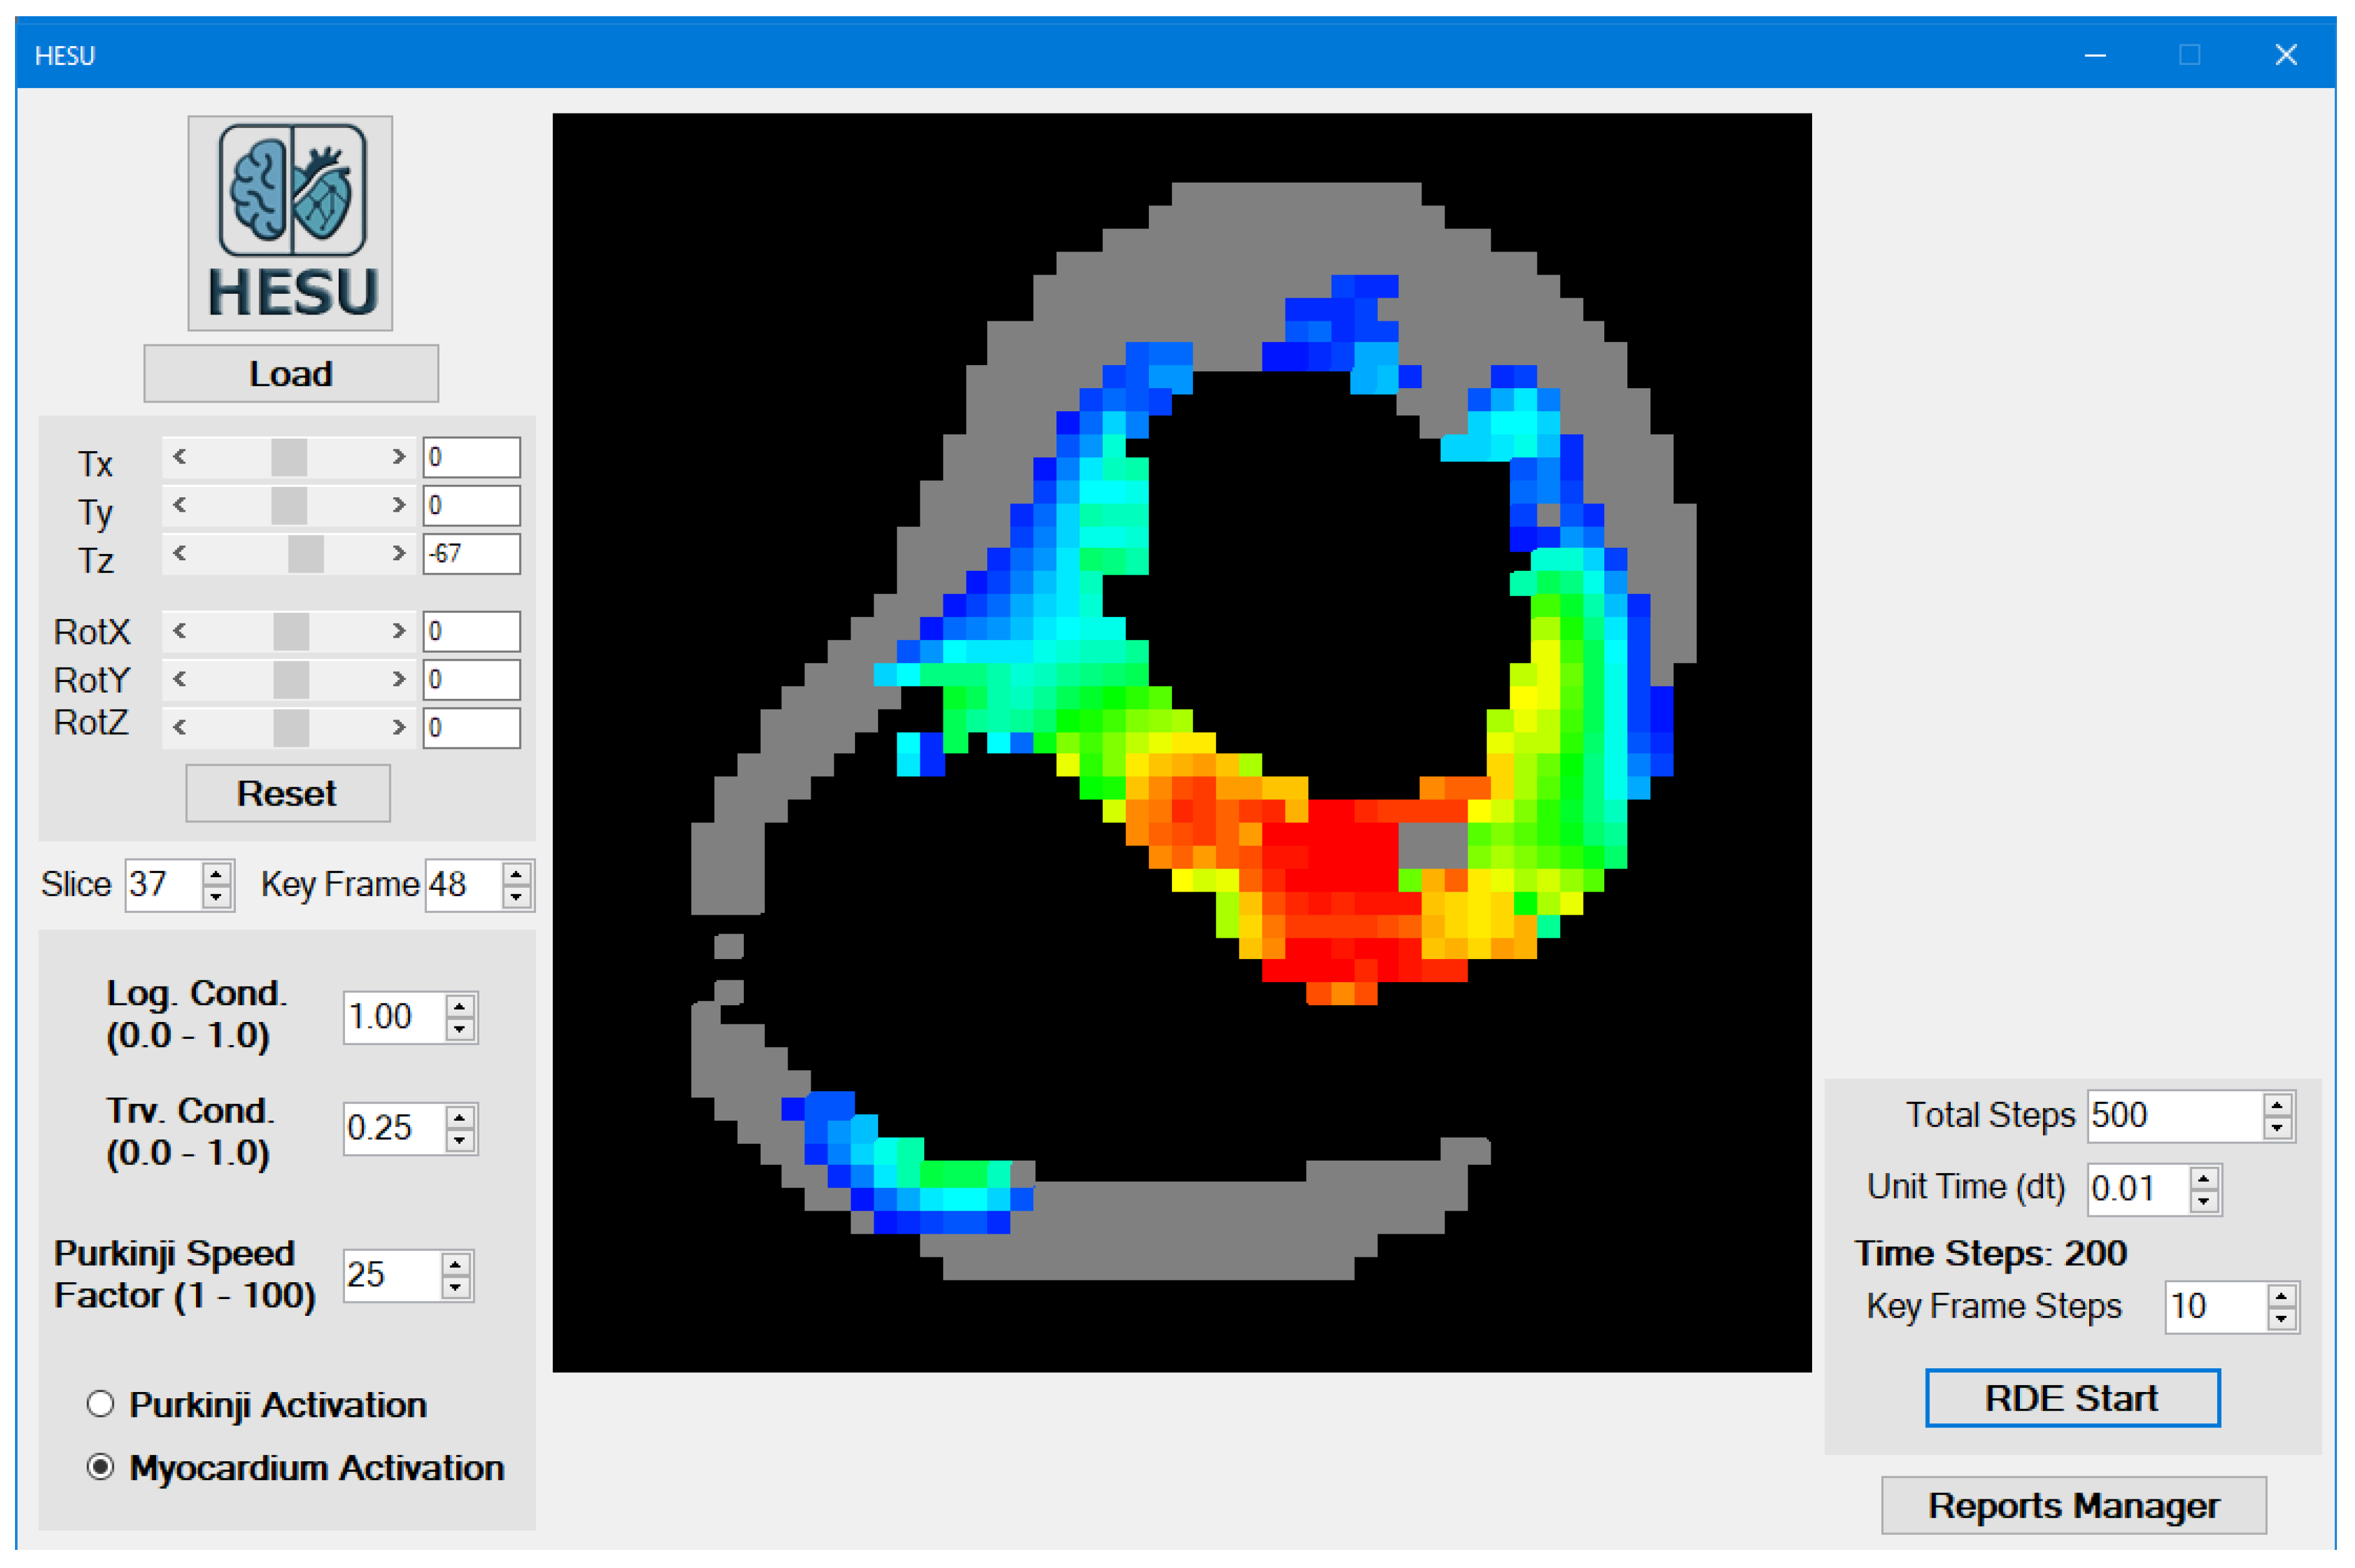Image resolution: width=2355 pixels, height=1568 pixels.
Task: Click the Tz slider thumb
Action: tap(306, 553)
